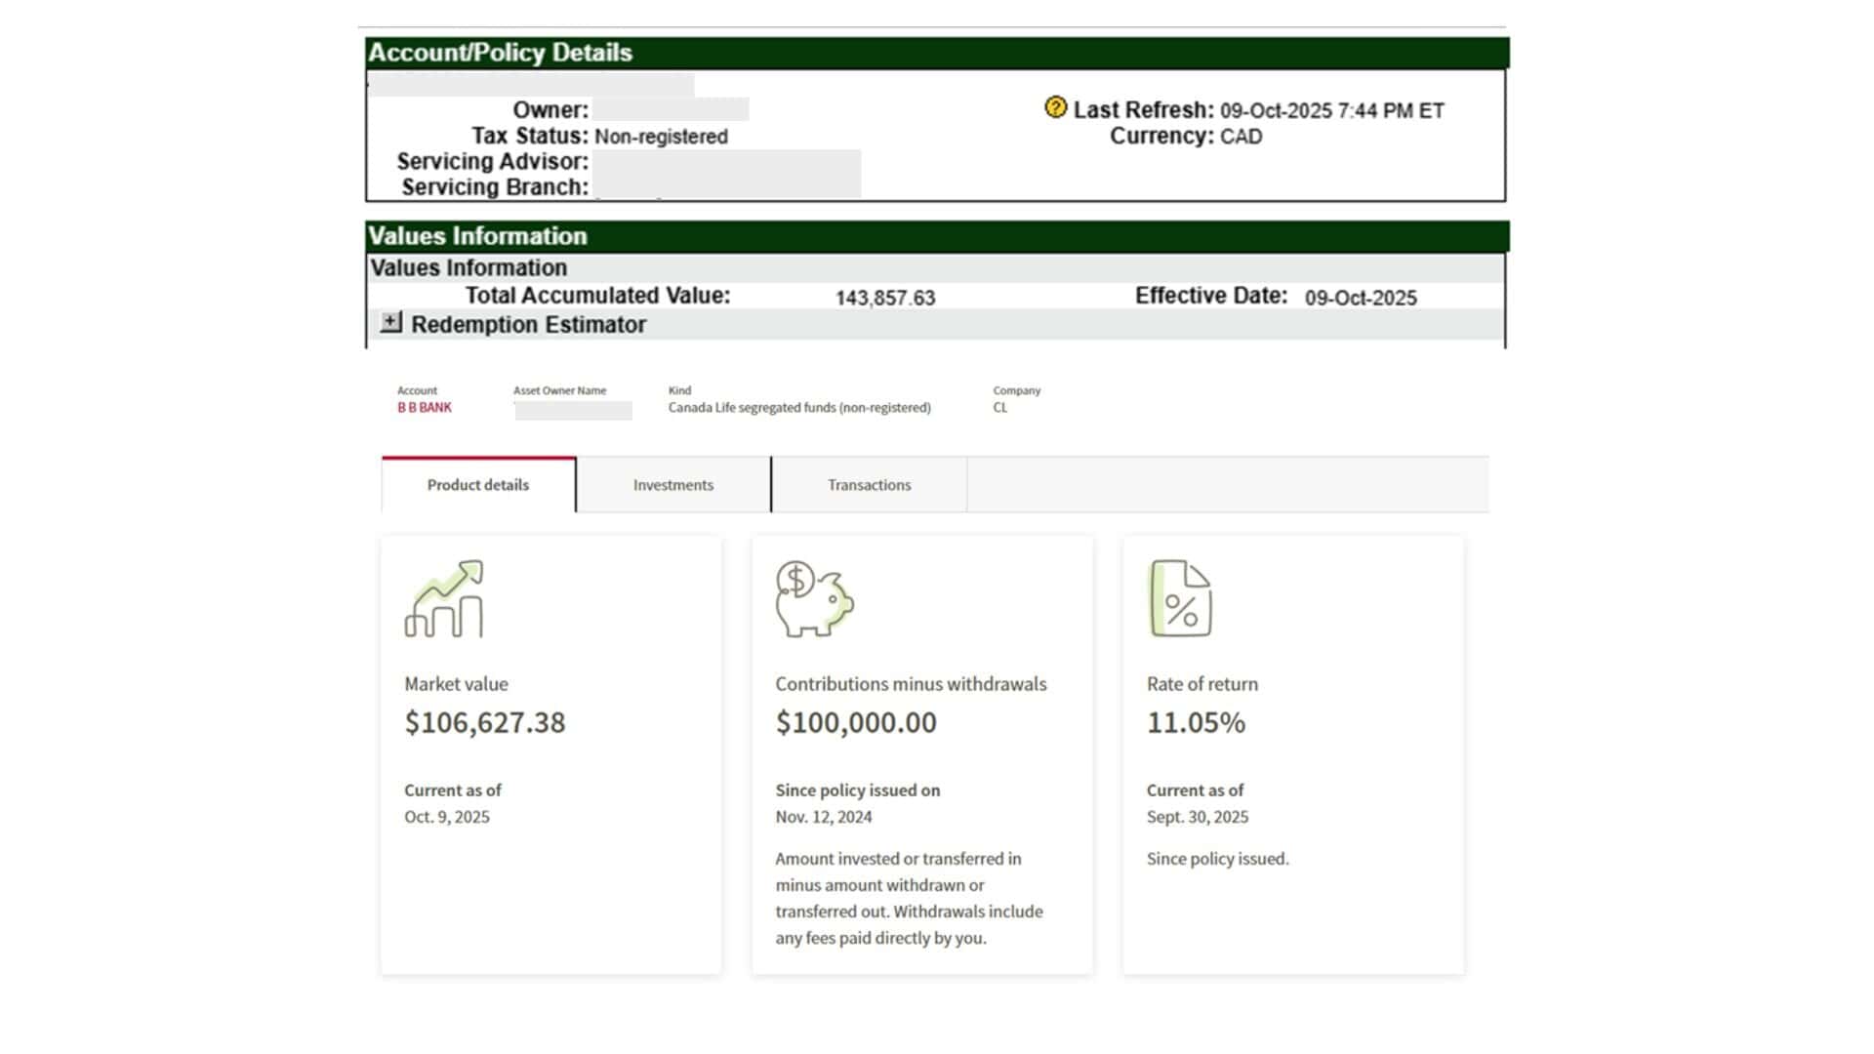Click the Non-registered tax status value
Viewport: 1874px width, 1054px height.
(x=661, y=137)
